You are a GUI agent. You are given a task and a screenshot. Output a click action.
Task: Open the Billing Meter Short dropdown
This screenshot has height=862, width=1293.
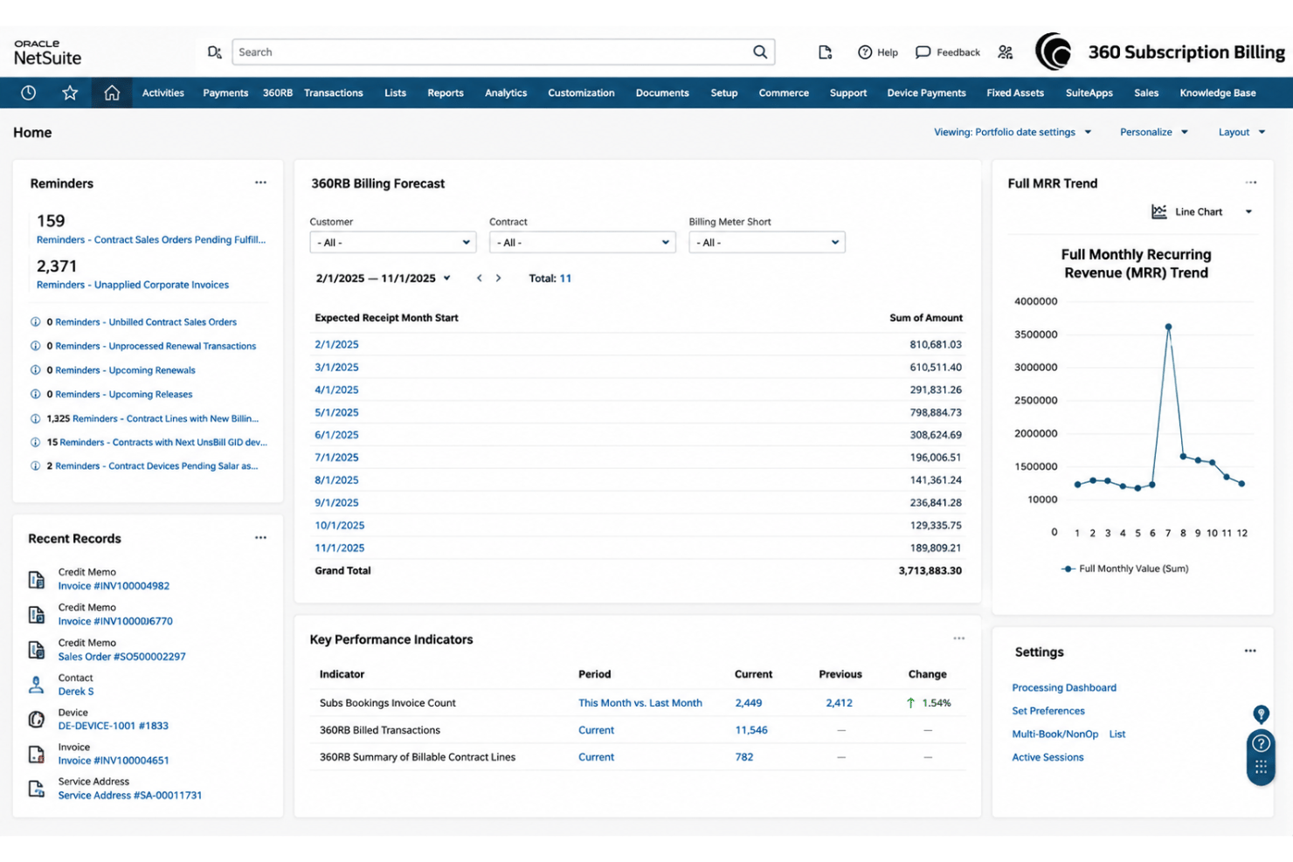[767, 242]
